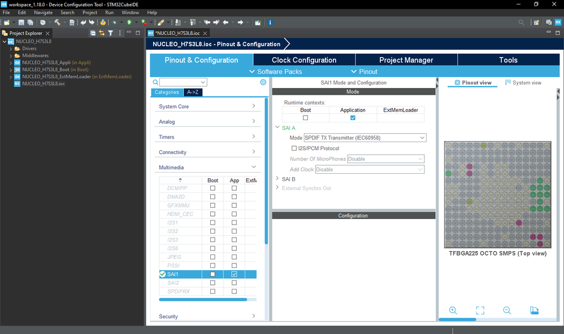Toggle Link with Editor in Project Explorer
The width and height of the screenshot is (564, 334).
point(102,33)
